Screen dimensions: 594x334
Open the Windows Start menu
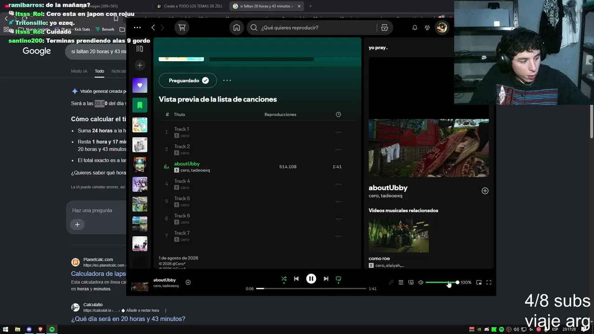6,329
